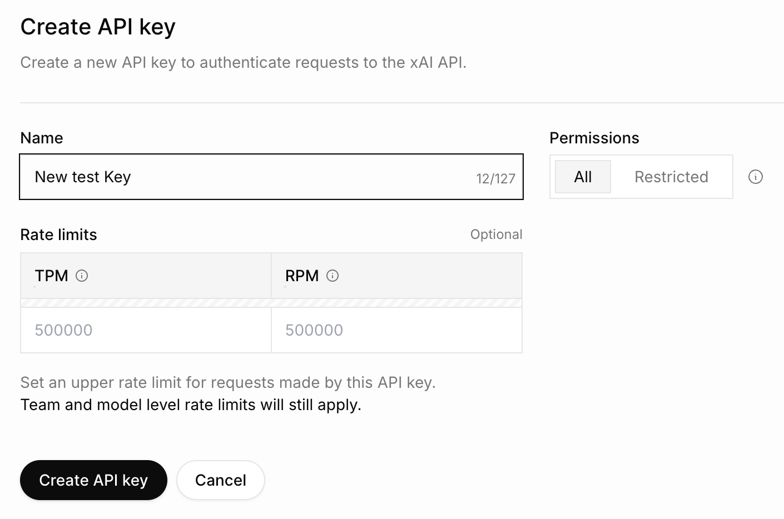Select the TPM column header
This screenshot has height=519, width=784.
coord(51,276)
